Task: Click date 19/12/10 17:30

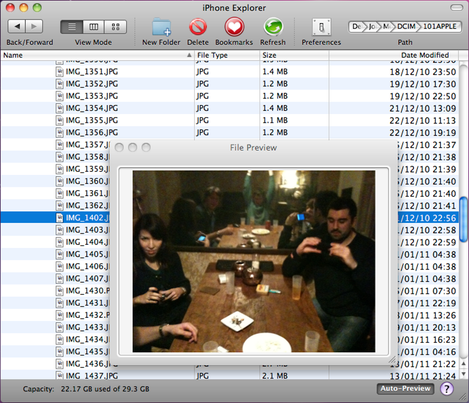Action: [423, 84]
